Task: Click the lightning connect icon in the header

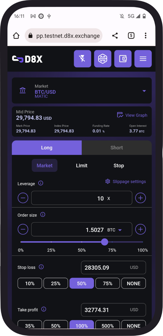Action: 82,58
